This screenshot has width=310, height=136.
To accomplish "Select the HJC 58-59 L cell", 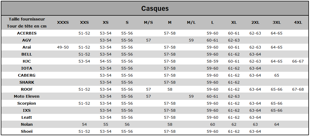I will point(212,61).
